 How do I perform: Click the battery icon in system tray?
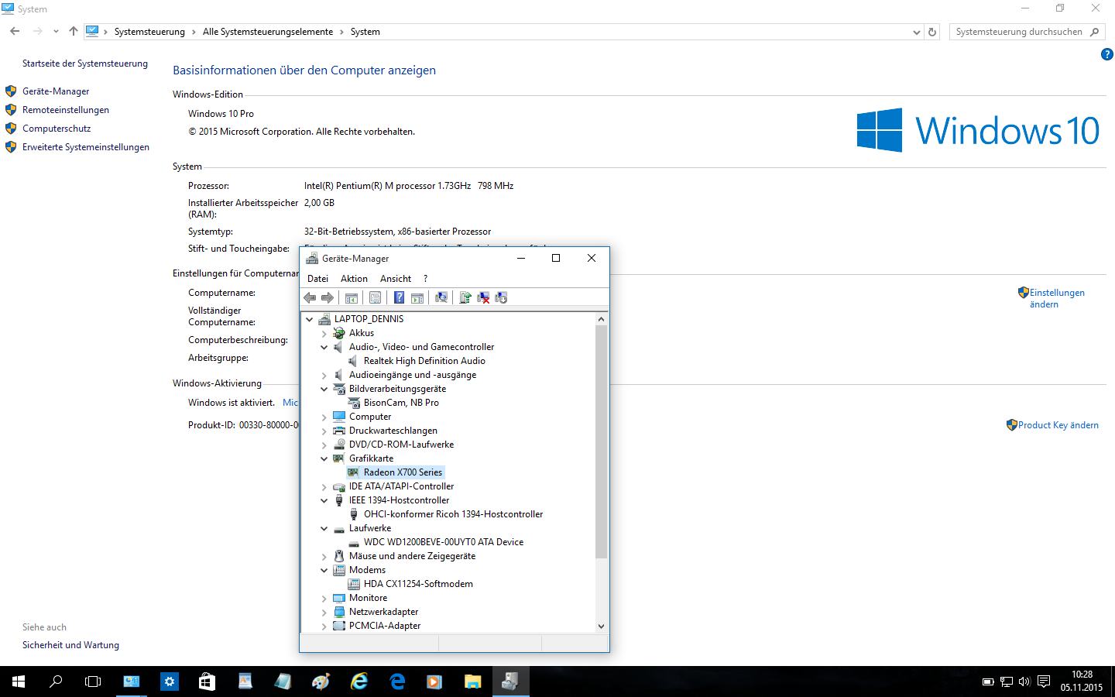tap(988, 682)
